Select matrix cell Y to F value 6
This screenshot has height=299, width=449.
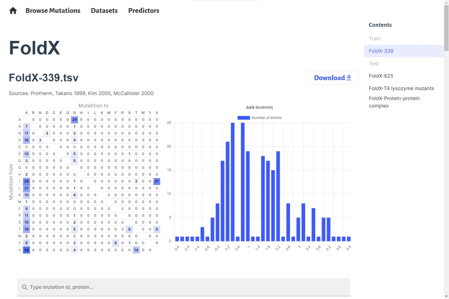[x=116, y=243]
